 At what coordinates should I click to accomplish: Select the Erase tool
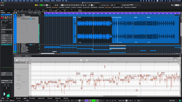click(67, 5)
